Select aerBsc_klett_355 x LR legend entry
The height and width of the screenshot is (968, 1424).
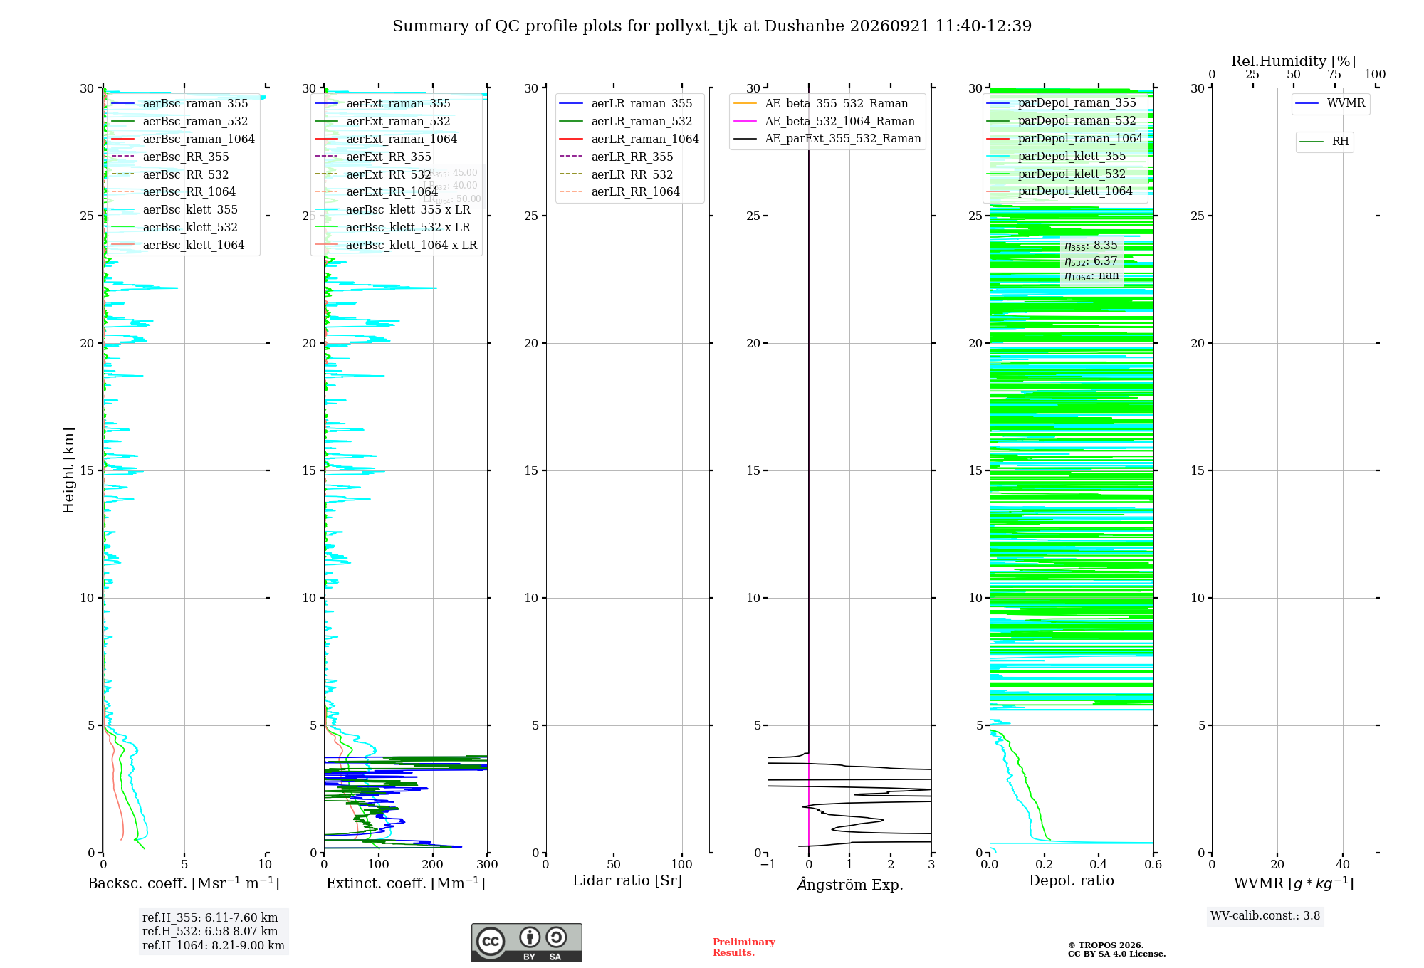tap(393, 210)
